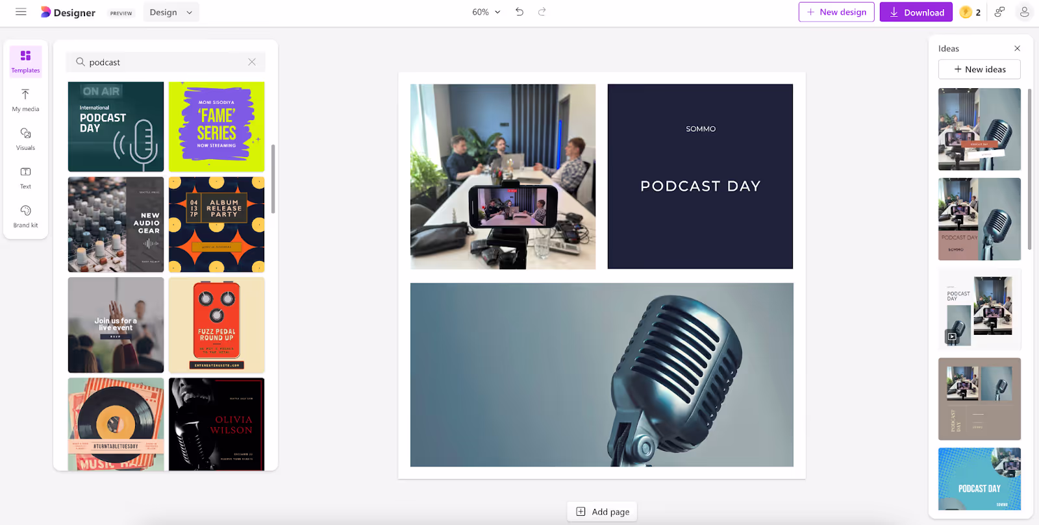Open the Visuals panel
The width and height of the screenshot is (1039, 525).
25,139
